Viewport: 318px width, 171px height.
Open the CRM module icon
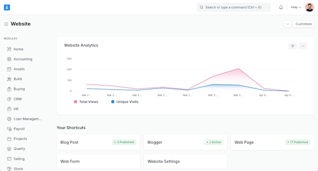point(9,99)
